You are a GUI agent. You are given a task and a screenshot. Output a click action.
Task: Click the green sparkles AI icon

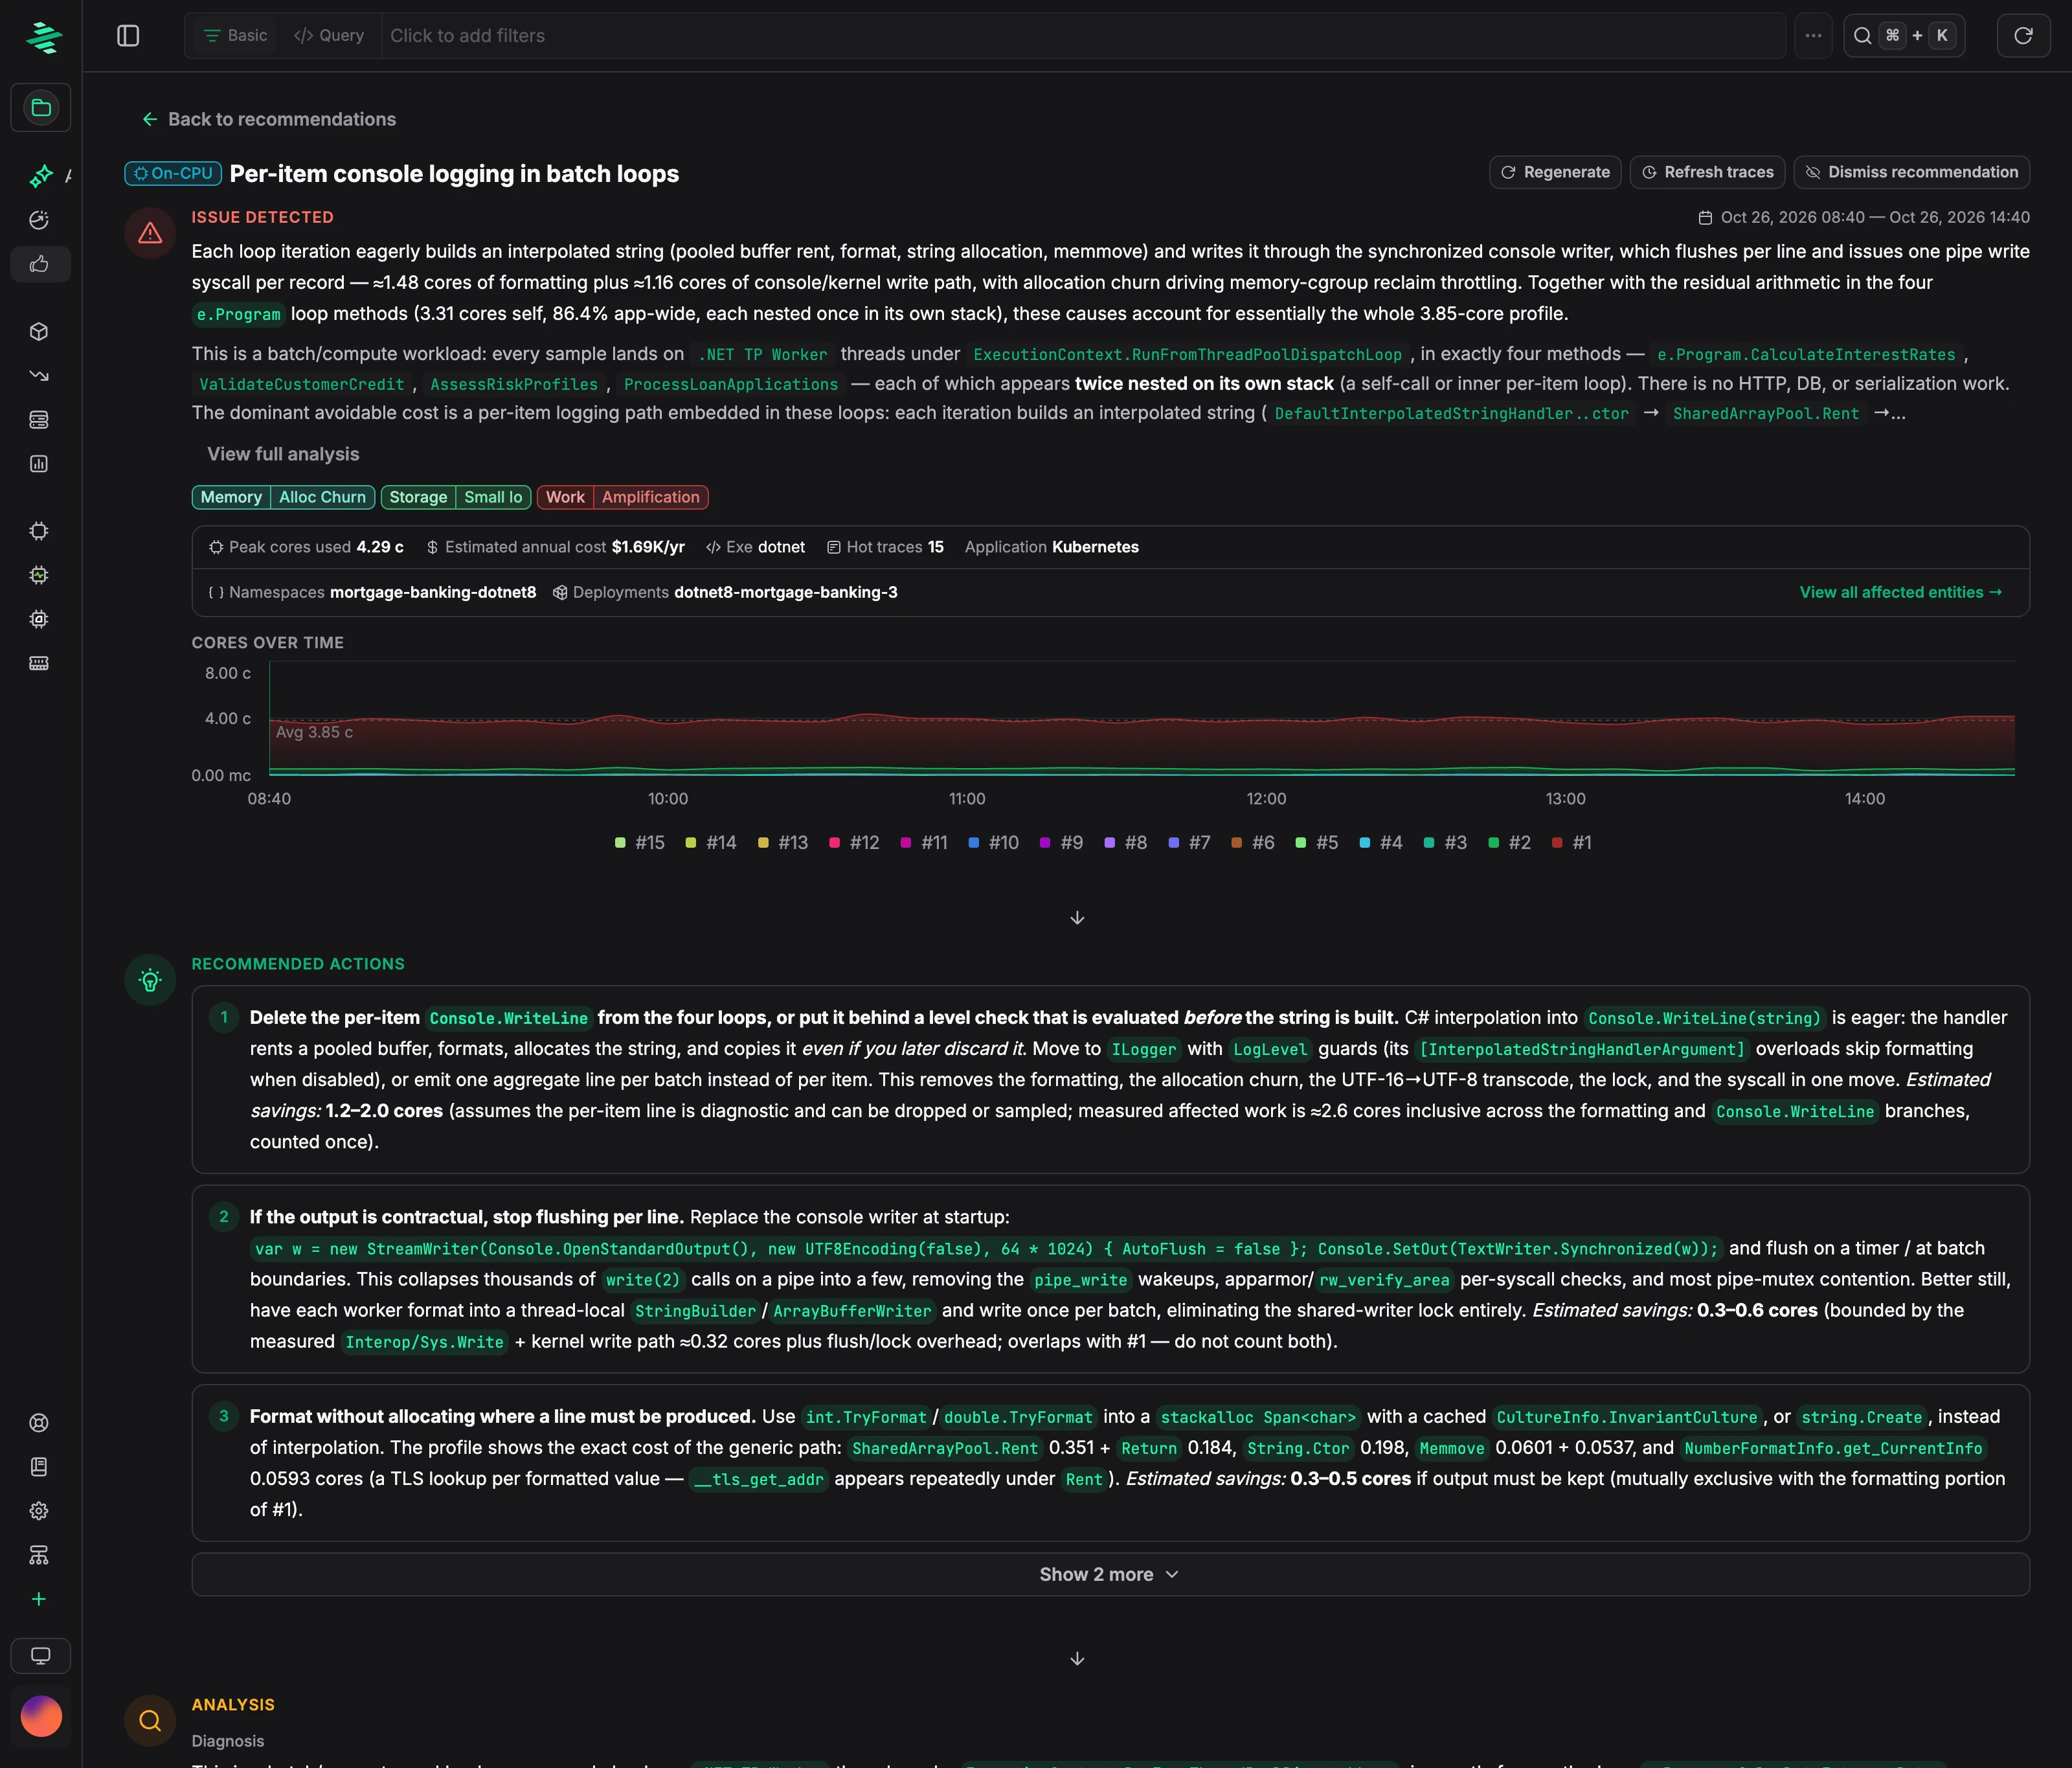click(x=41, y=176)
